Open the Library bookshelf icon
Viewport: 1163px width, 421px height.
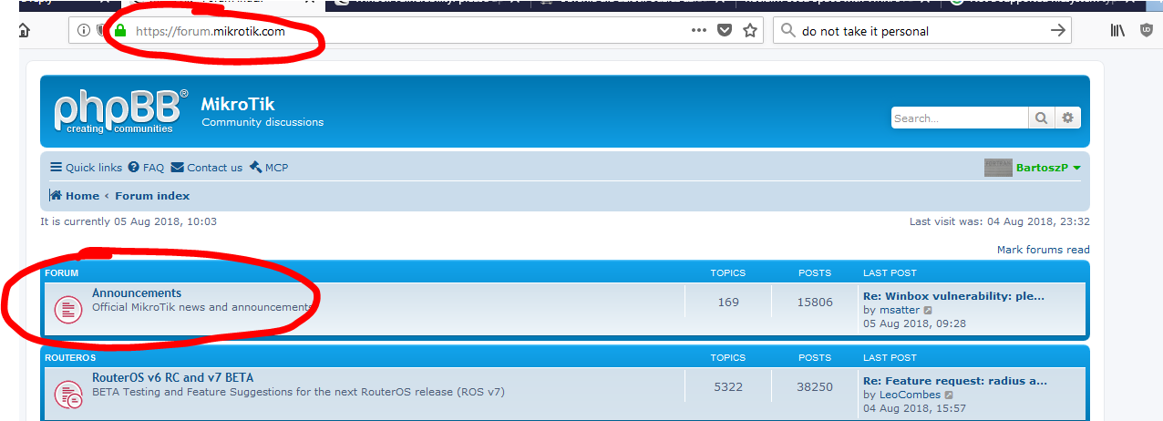click(1117, 31)
